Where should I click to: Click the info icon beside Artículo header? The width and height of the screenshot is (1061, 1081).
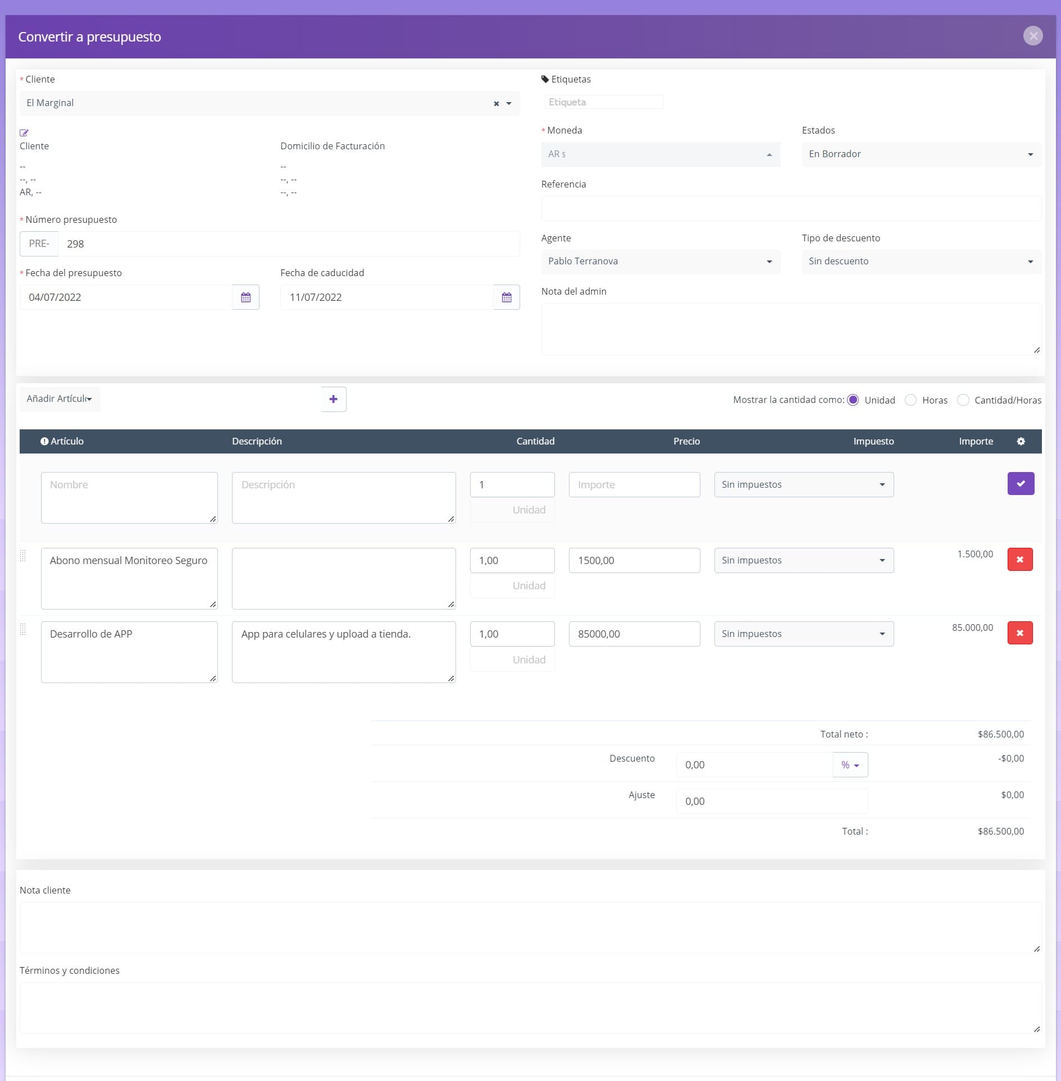(44, 441)
